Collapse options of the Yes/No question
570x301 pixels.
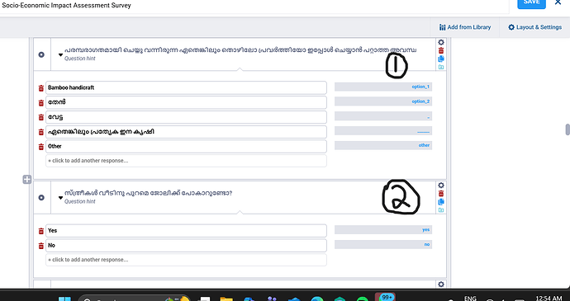click(60, 198)
